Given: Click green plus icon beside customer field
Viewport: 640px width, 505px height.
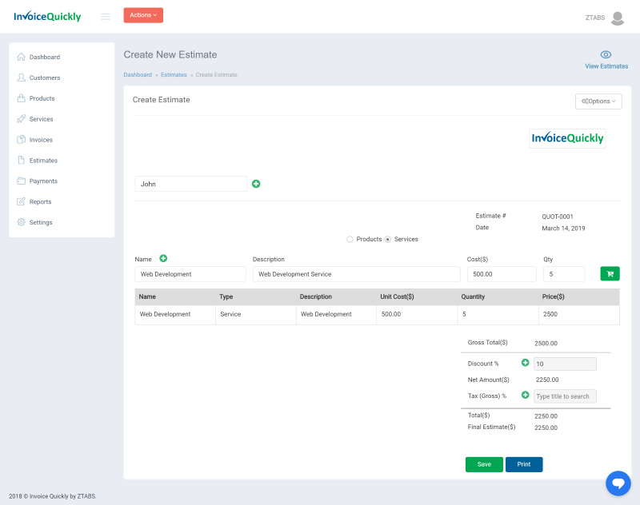Looking at the screenshot, I should pyautogui.click(x=256, y=184).
